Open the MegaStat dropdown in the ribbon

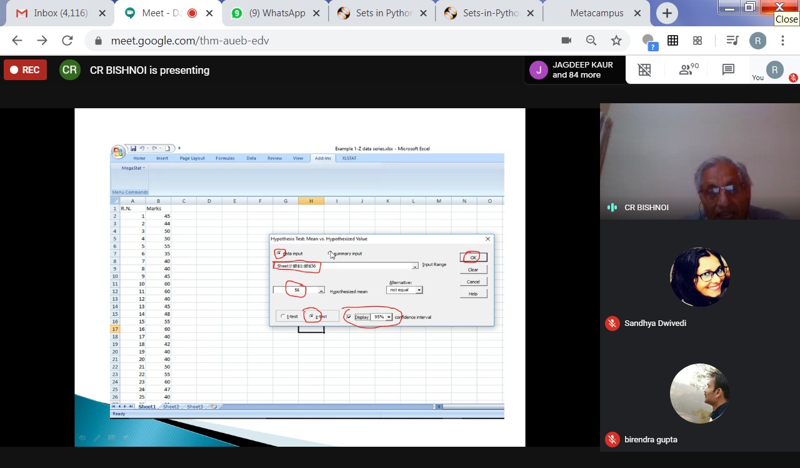pyautogui.click(x=133, y=168)
